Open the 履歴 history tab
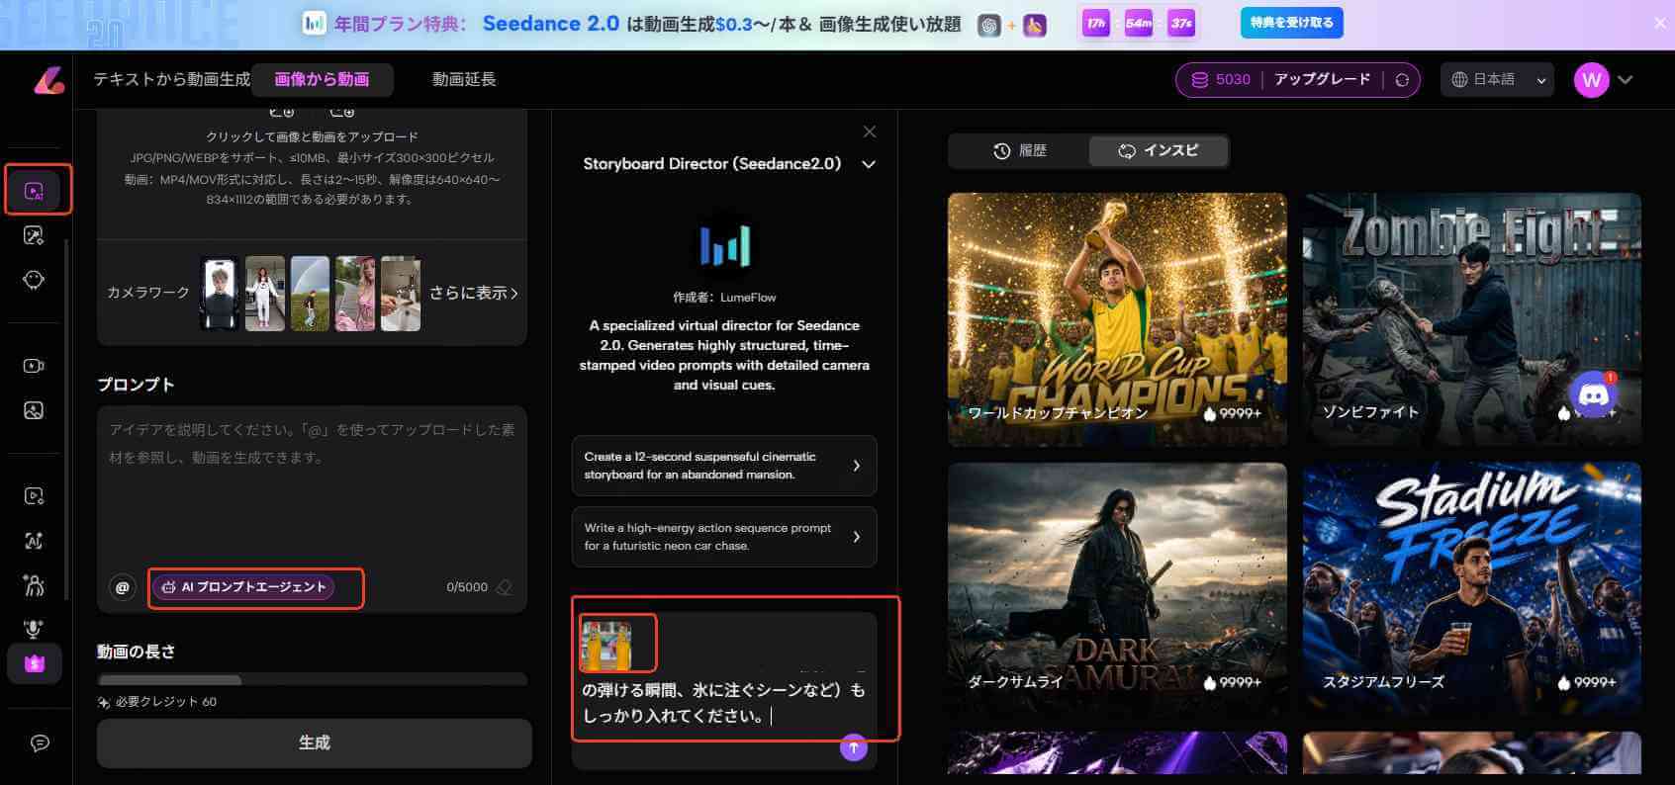The image size is (1675, 785). click(x=1020, y=150)
